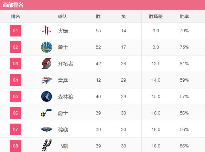Open the Spurs team logo
Screen dimensions: 205x152
pos(47,146)
